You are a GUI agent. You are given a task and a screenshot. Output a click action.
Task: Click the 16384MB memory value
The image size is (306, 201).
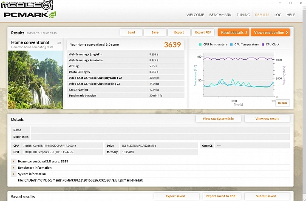click(x=128, y=152)
